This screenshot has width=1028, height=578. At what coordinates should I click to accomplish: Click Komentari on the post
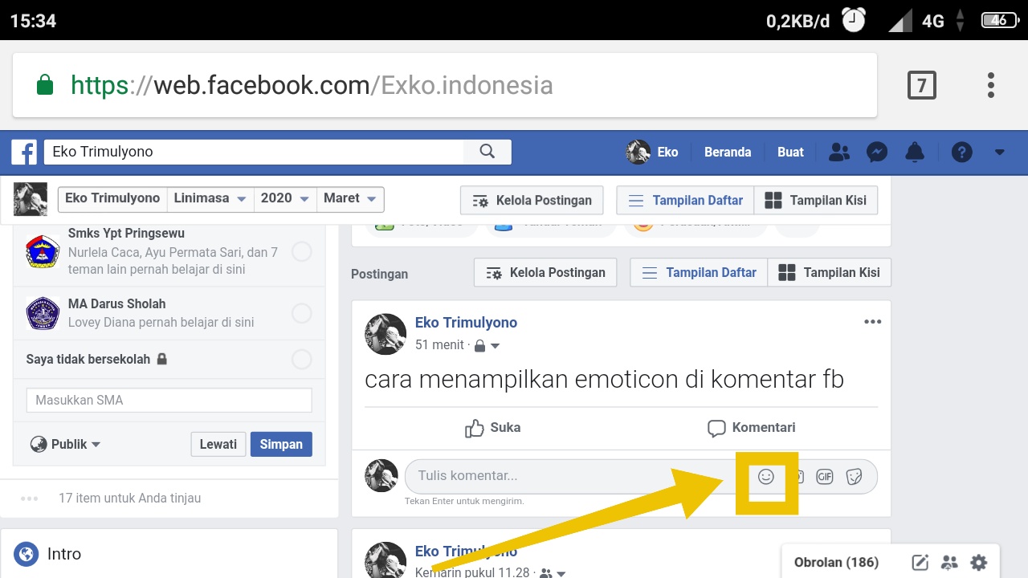tap(751, 428)
